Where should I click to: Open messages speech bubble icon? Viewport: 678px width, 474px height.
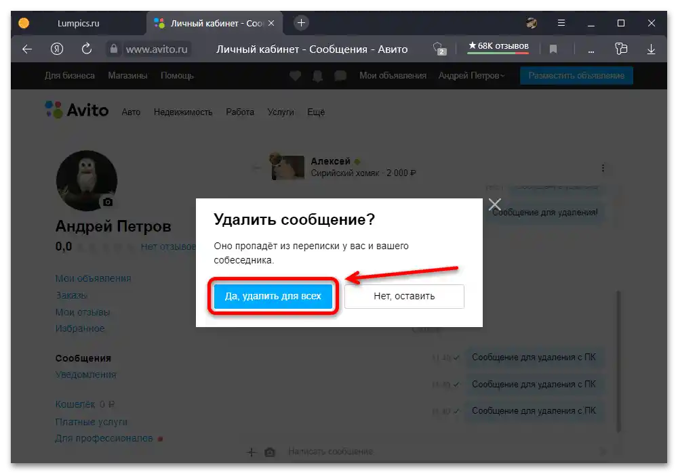340,76
